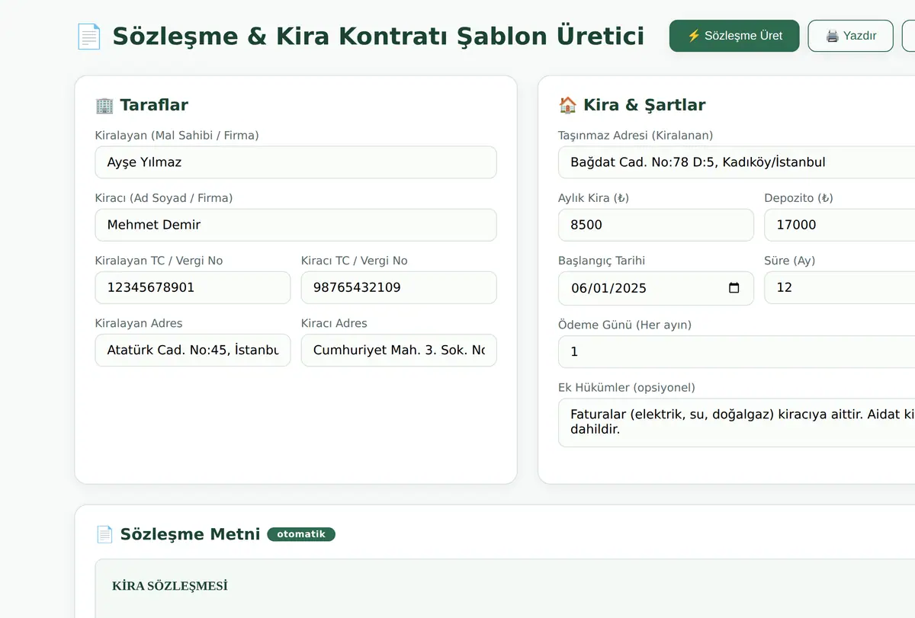Edit the Depozito amount field
This screenshot has width=915, height=618.
tap(840, 225)
